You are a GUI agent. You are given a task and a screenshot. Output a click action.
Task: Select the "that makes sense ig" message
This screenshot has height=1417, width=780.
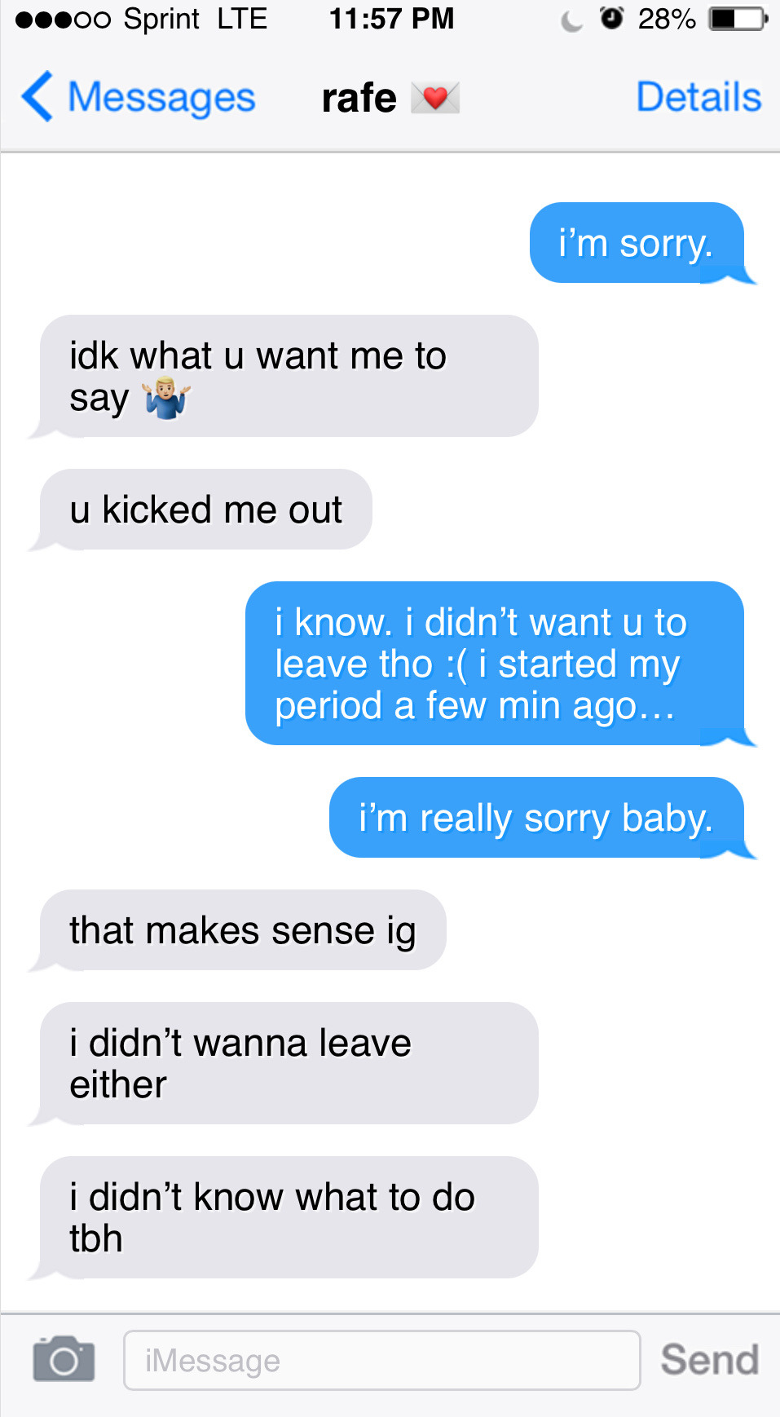238,930
